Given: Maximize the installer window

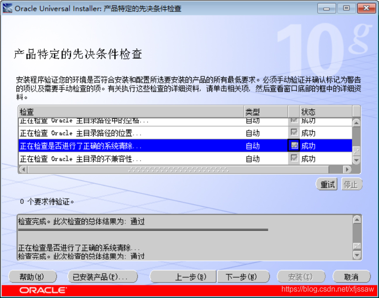Looking at the screenshot, I should click(346, 9).
